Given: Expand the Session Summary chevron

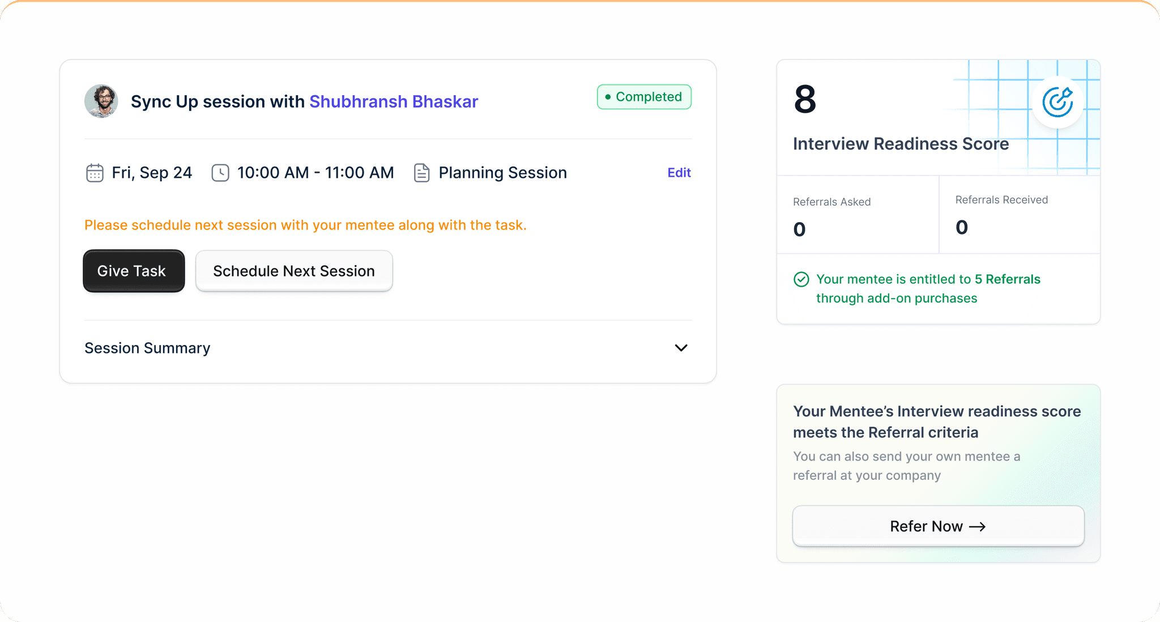Looking at the screenshot, I should 681,348.
